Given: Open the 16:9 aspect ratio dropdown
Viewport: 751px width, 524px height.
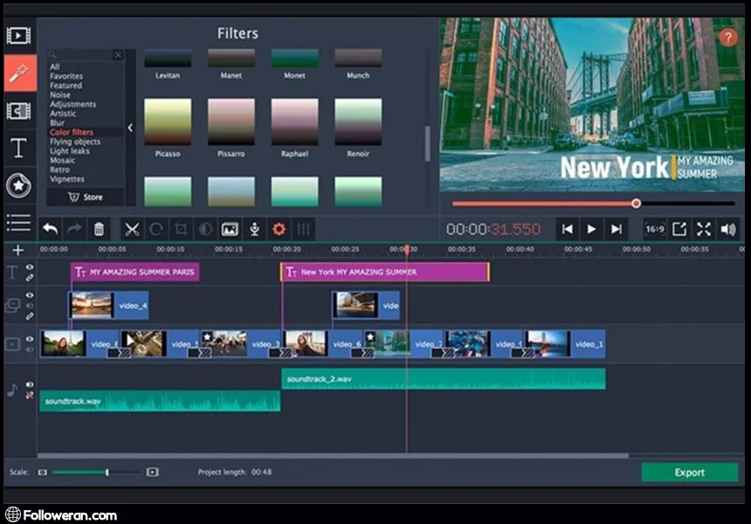Looking at the screenshot, I should coord(654,229).
